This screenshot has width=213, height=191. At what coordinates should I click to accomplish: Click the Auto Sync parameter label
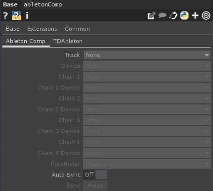click(66, 175)
